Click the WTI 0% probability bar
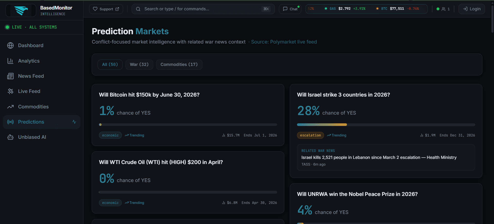 coord(188,192)
